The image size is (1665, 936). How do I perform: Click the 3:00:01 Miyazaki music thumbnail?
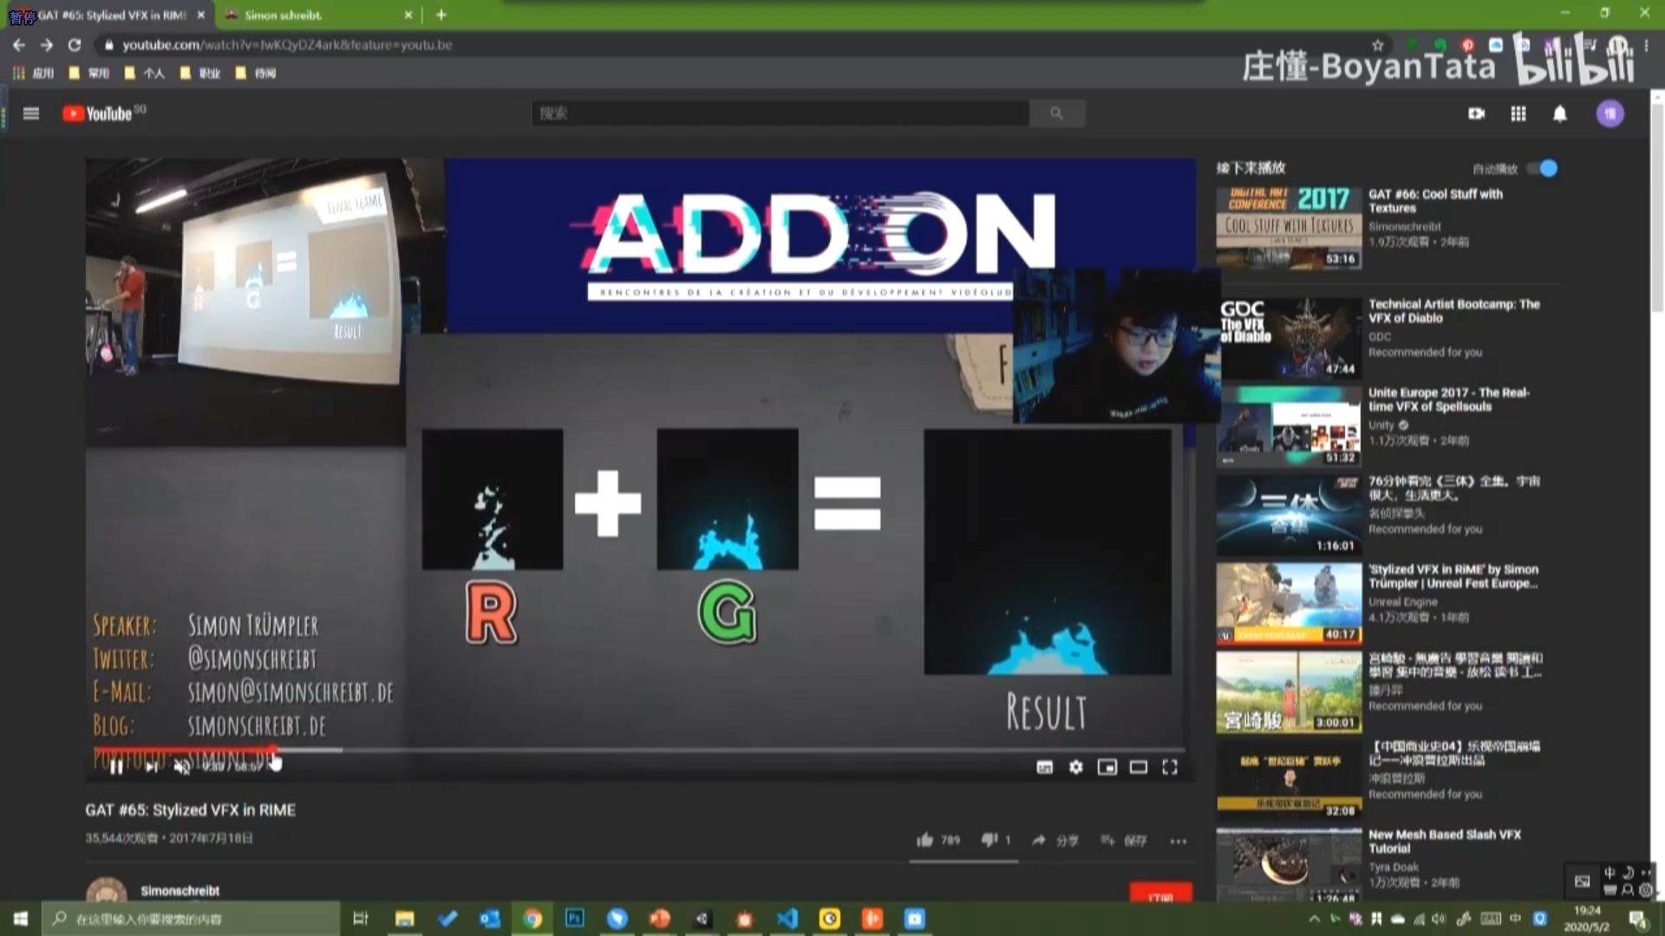(x=1289, y=692)
